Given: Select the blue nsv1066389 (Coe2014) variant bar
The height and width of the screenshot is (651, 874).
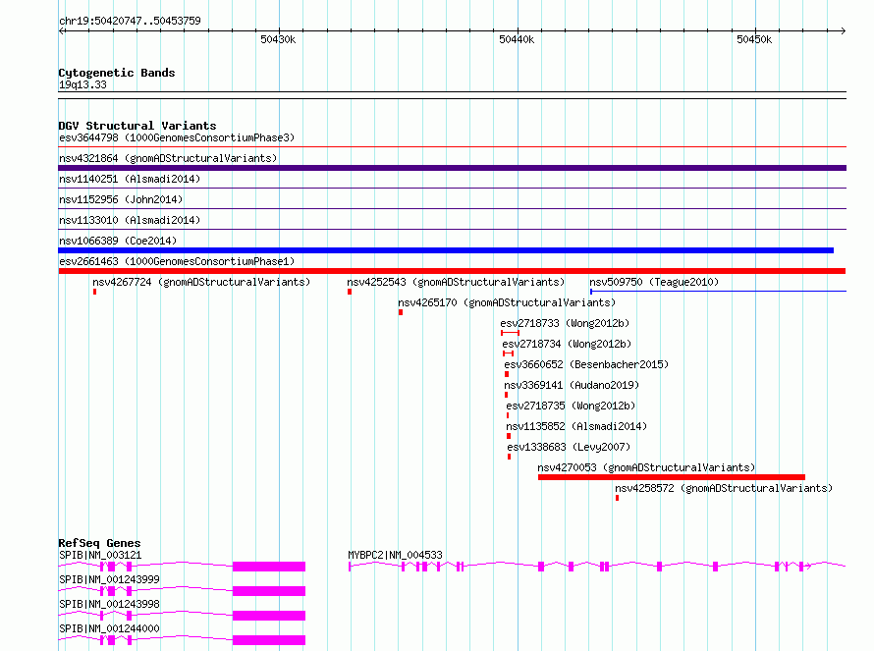Looking at the screenshot, I should pyautogui.click(x=446, y=250).
